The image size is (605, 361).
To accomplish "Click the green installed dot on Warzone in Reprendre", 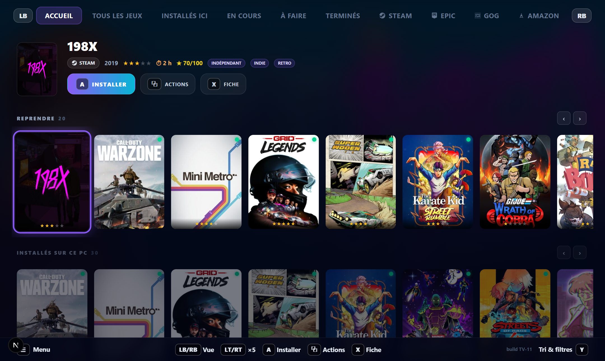I will pos(159,139).
